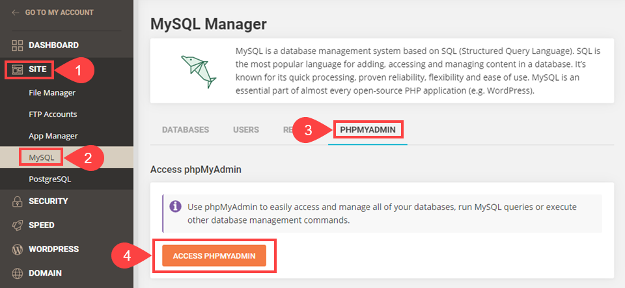
Task: Click the Security padlock icon
Action: pos(17,202)
